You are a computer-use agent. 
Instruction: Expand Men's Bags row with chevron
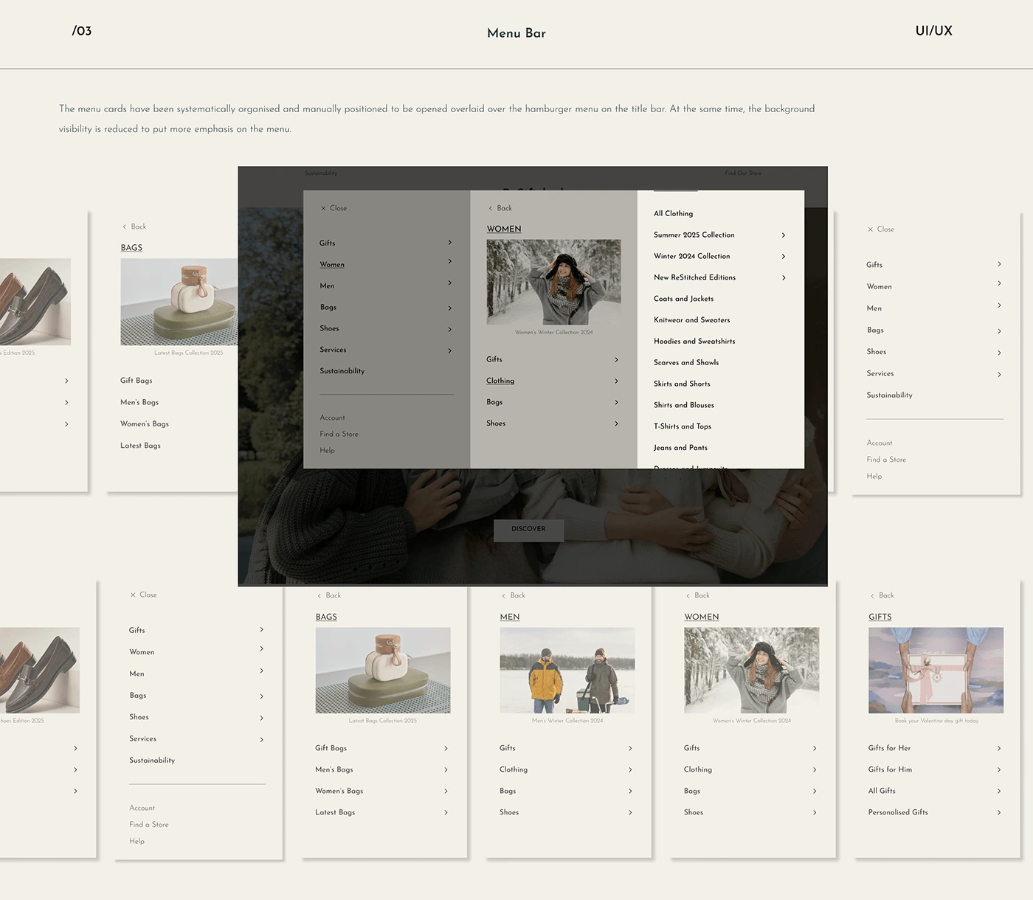(446, 770)
